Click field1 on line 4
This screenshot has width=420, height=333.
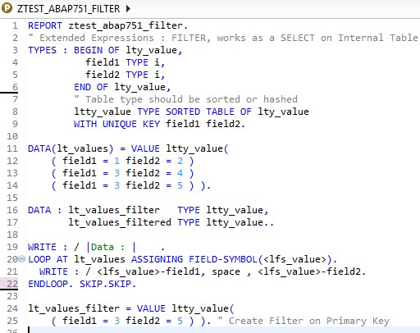coord(103,62)
